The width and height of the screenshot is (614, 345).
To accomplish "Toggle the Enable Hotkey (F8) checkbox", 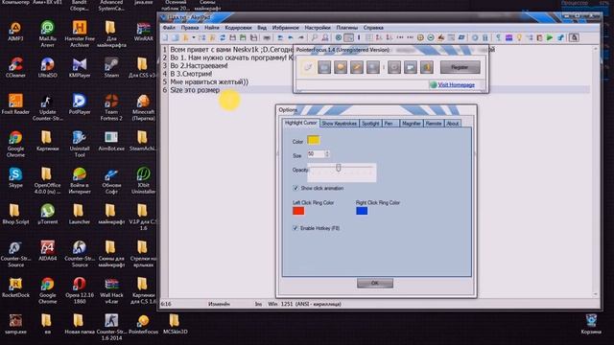I will pos(295,228).
